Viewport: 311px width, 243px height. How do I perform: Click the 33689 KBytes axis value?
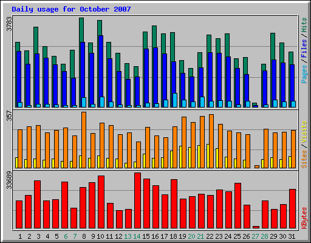pyautogui.click(x=9, y=180)
